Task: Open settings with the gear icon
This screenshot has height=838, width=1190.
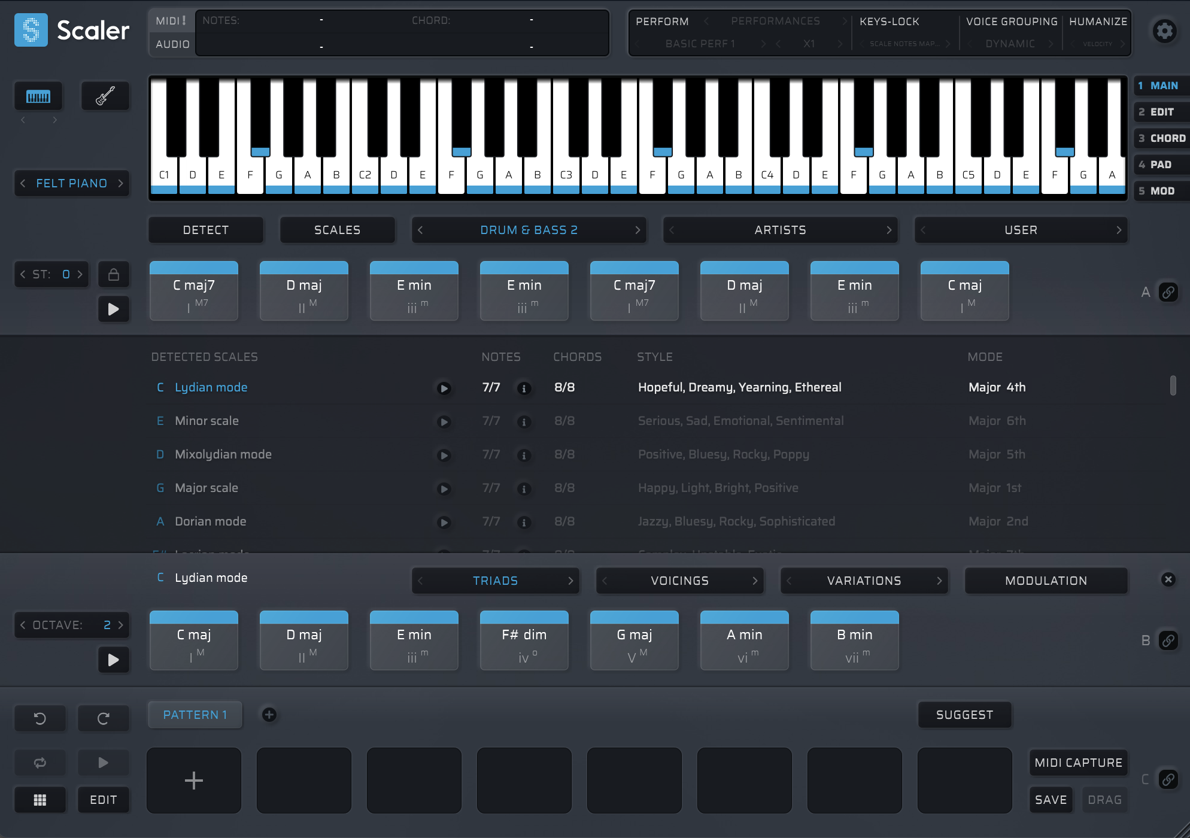Action: [x=1164, y=31]
